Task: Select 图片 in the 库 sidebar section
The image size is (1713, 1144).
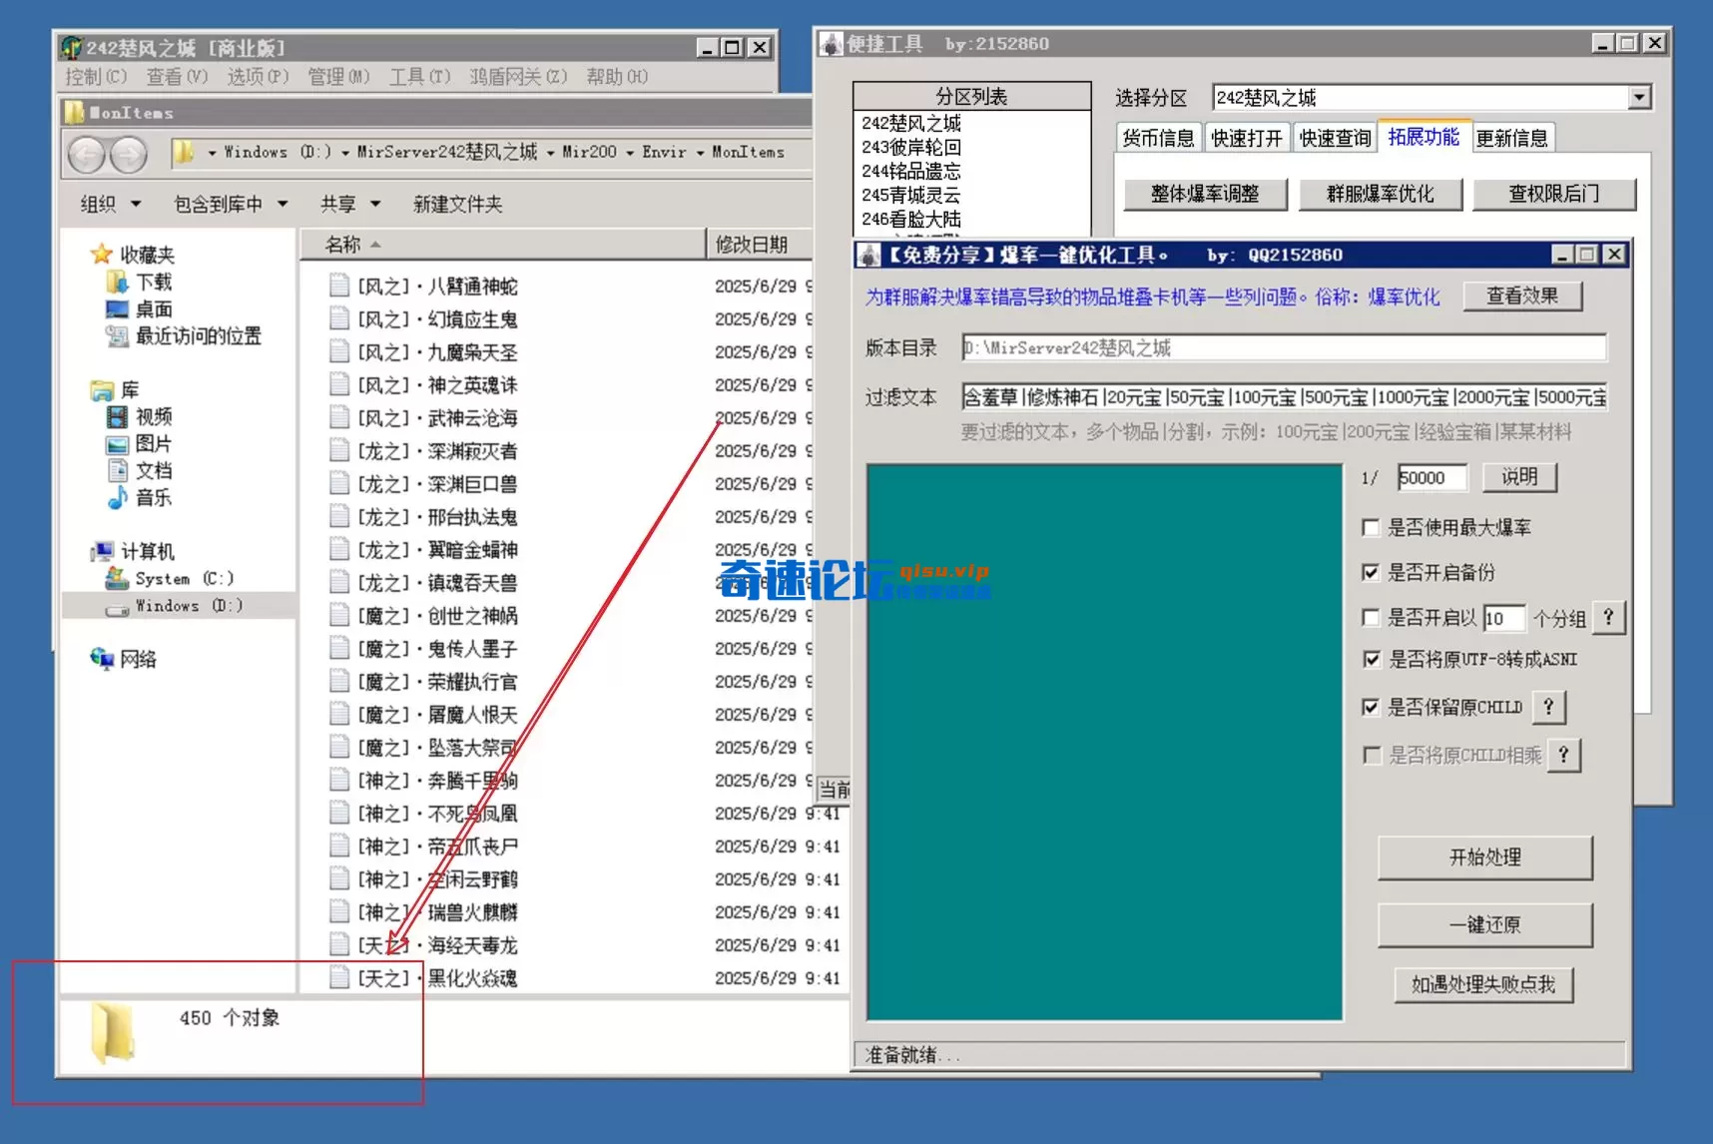Action: [156, 444]
